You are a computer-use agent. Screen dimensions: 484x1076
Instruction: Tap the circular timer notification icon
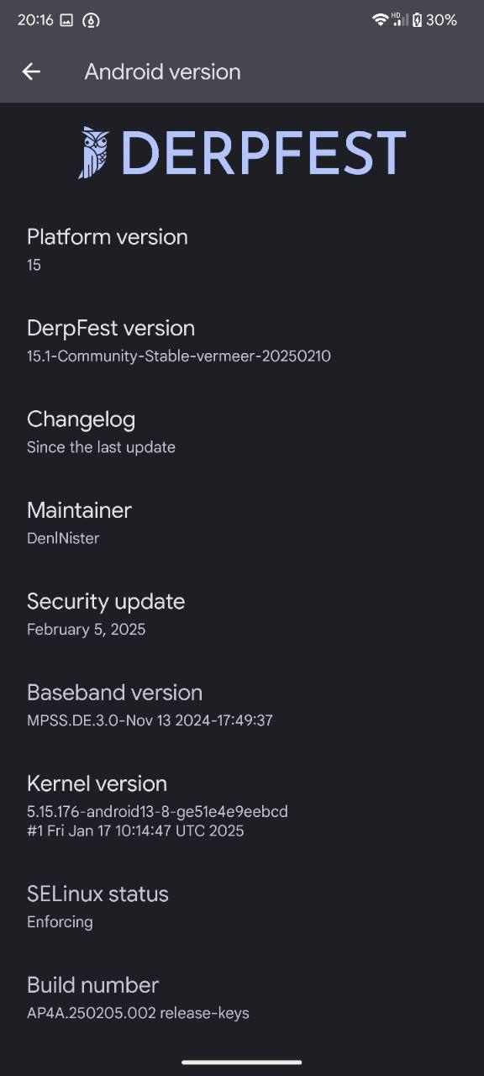tap(91, 20)
